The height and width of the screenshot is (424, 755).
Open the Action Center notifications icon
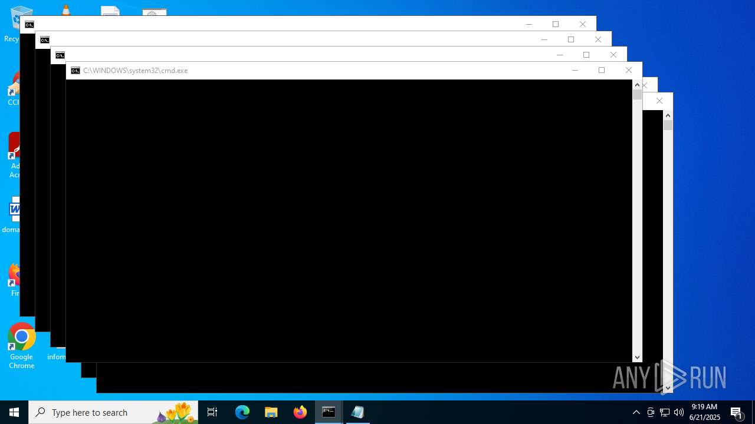[x=737, y=412]
